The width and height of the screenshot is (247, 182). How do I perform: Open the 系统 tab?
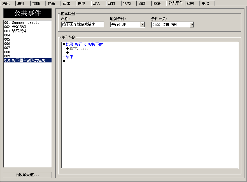click(x=192, y=3)
